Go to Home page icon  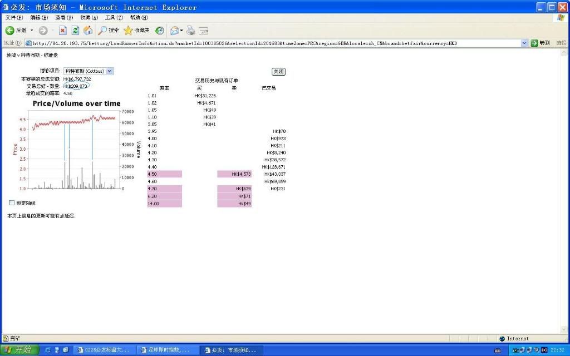click(x=88, y=31)
